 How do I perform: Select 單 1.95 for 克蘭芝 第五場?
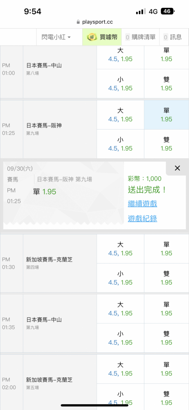click(x=166, y=369)
